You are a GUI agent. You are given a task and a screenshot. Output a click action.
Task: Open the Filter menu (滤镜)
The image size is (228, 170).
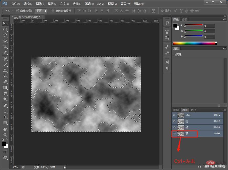[89, 4]
